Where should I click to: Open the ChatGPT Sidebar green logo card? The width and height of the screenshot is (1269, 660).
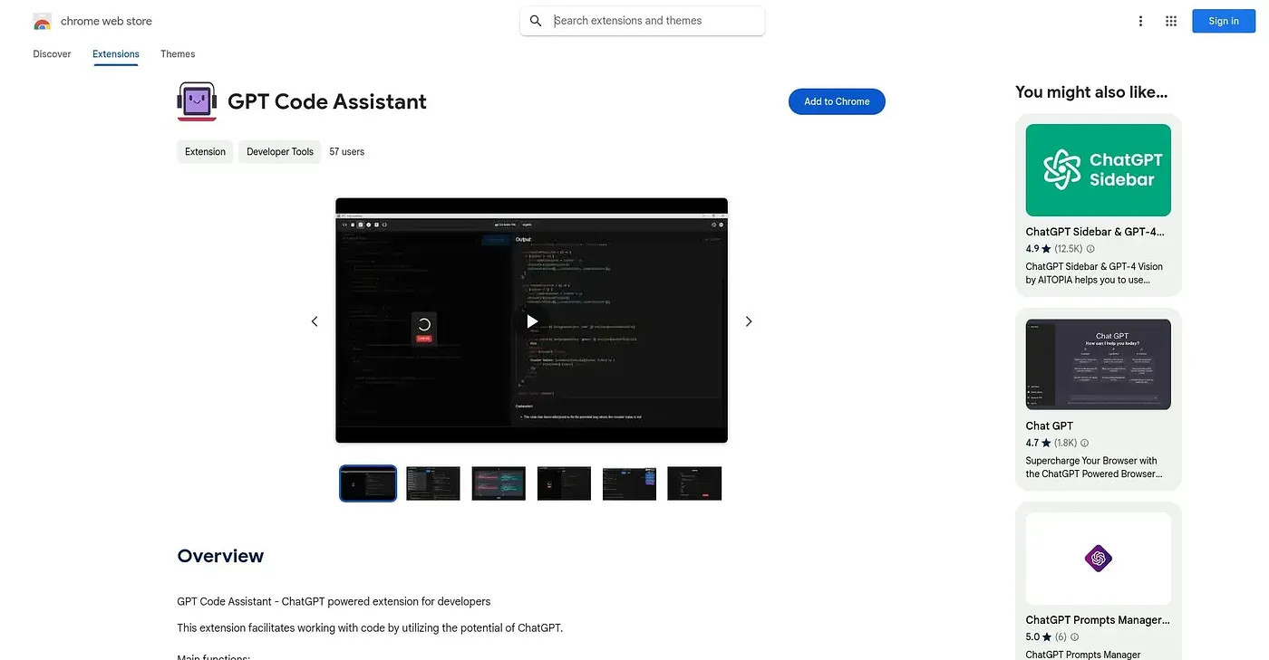point(1099,170)
